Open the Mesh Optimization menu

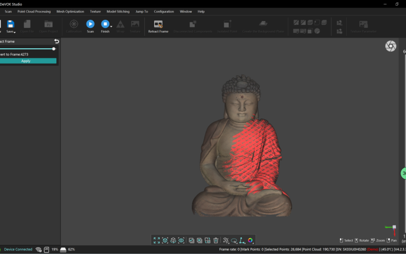[x=70, y=11]
